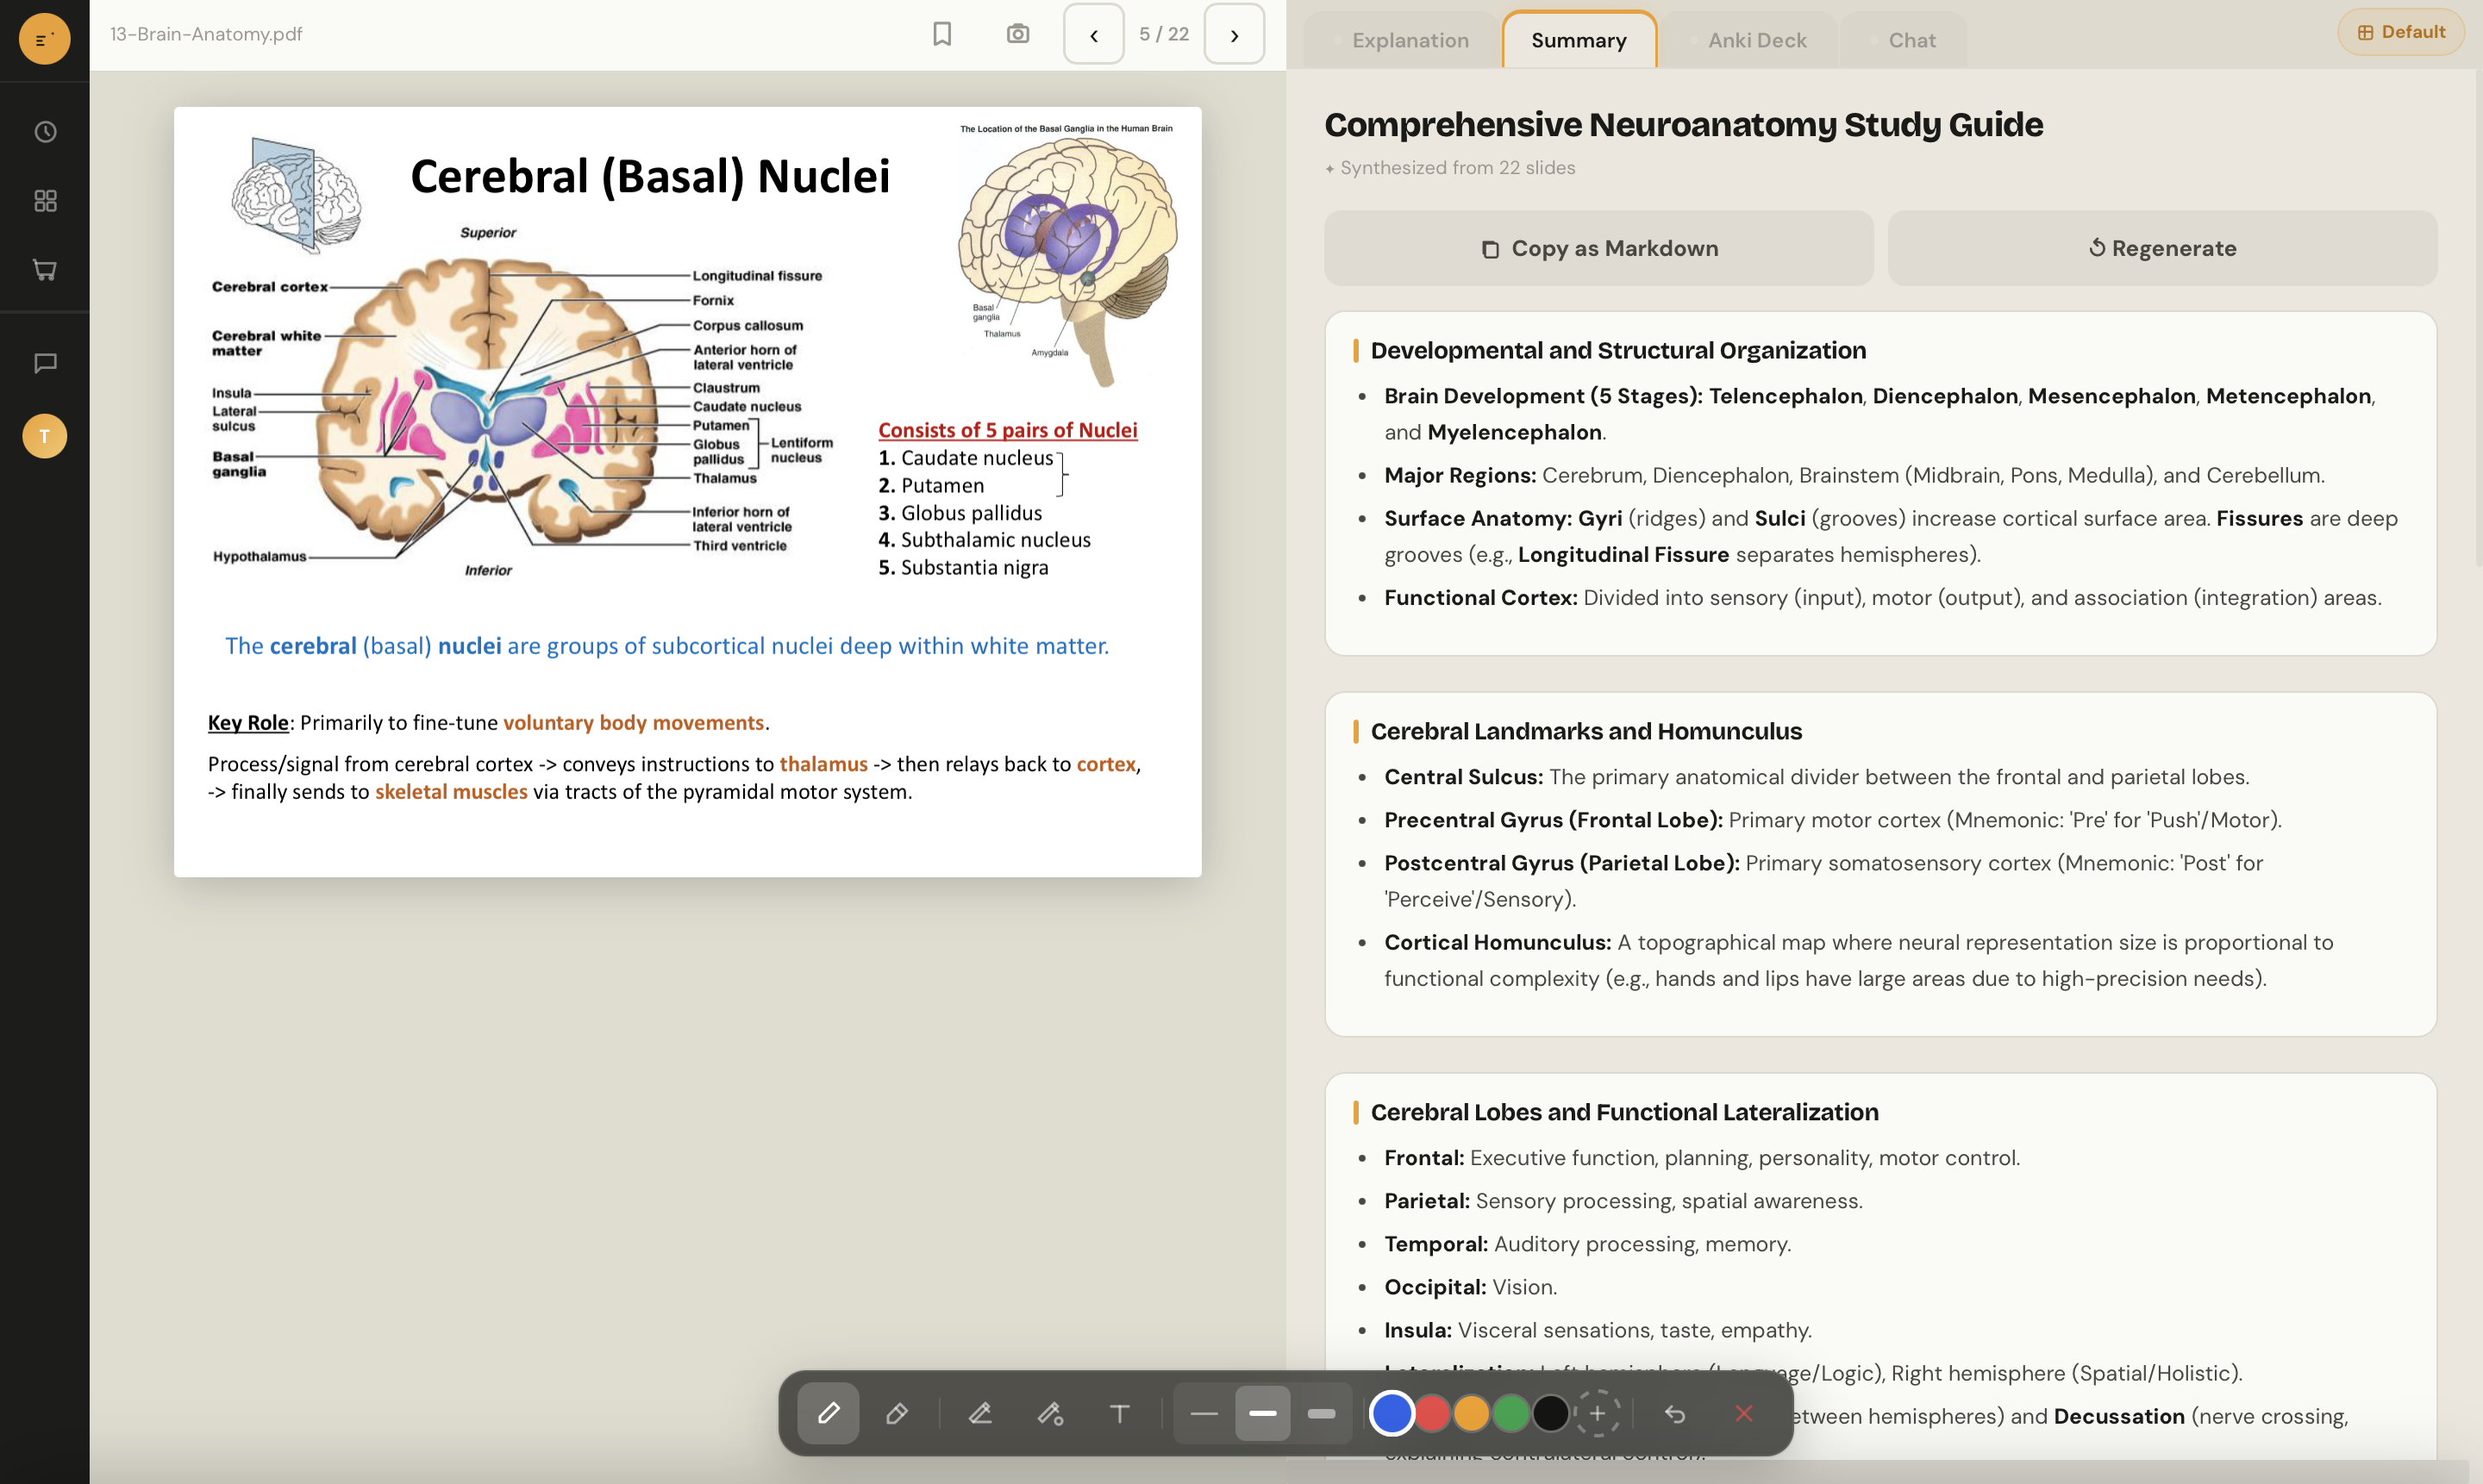Click the Regenerate summary button
The width and height of the screenshot is (2483, 1484).
pos(2162,248)
